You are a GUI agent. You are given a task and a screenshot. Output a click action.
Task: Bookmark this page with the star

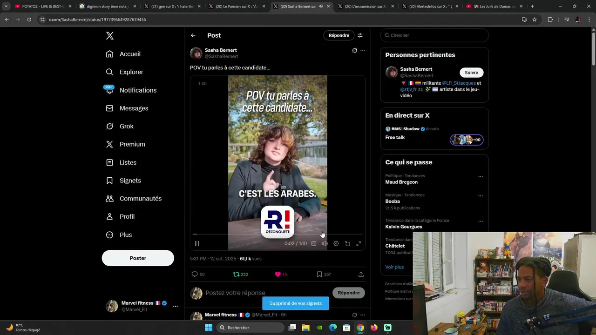(535, 20)
